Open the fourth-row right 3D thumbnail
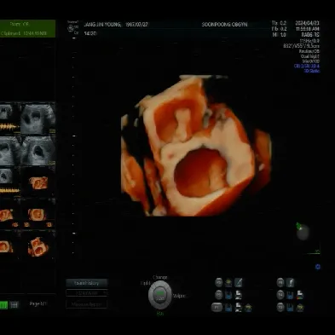This screenshot has height=335, width=335. [38, 215]
